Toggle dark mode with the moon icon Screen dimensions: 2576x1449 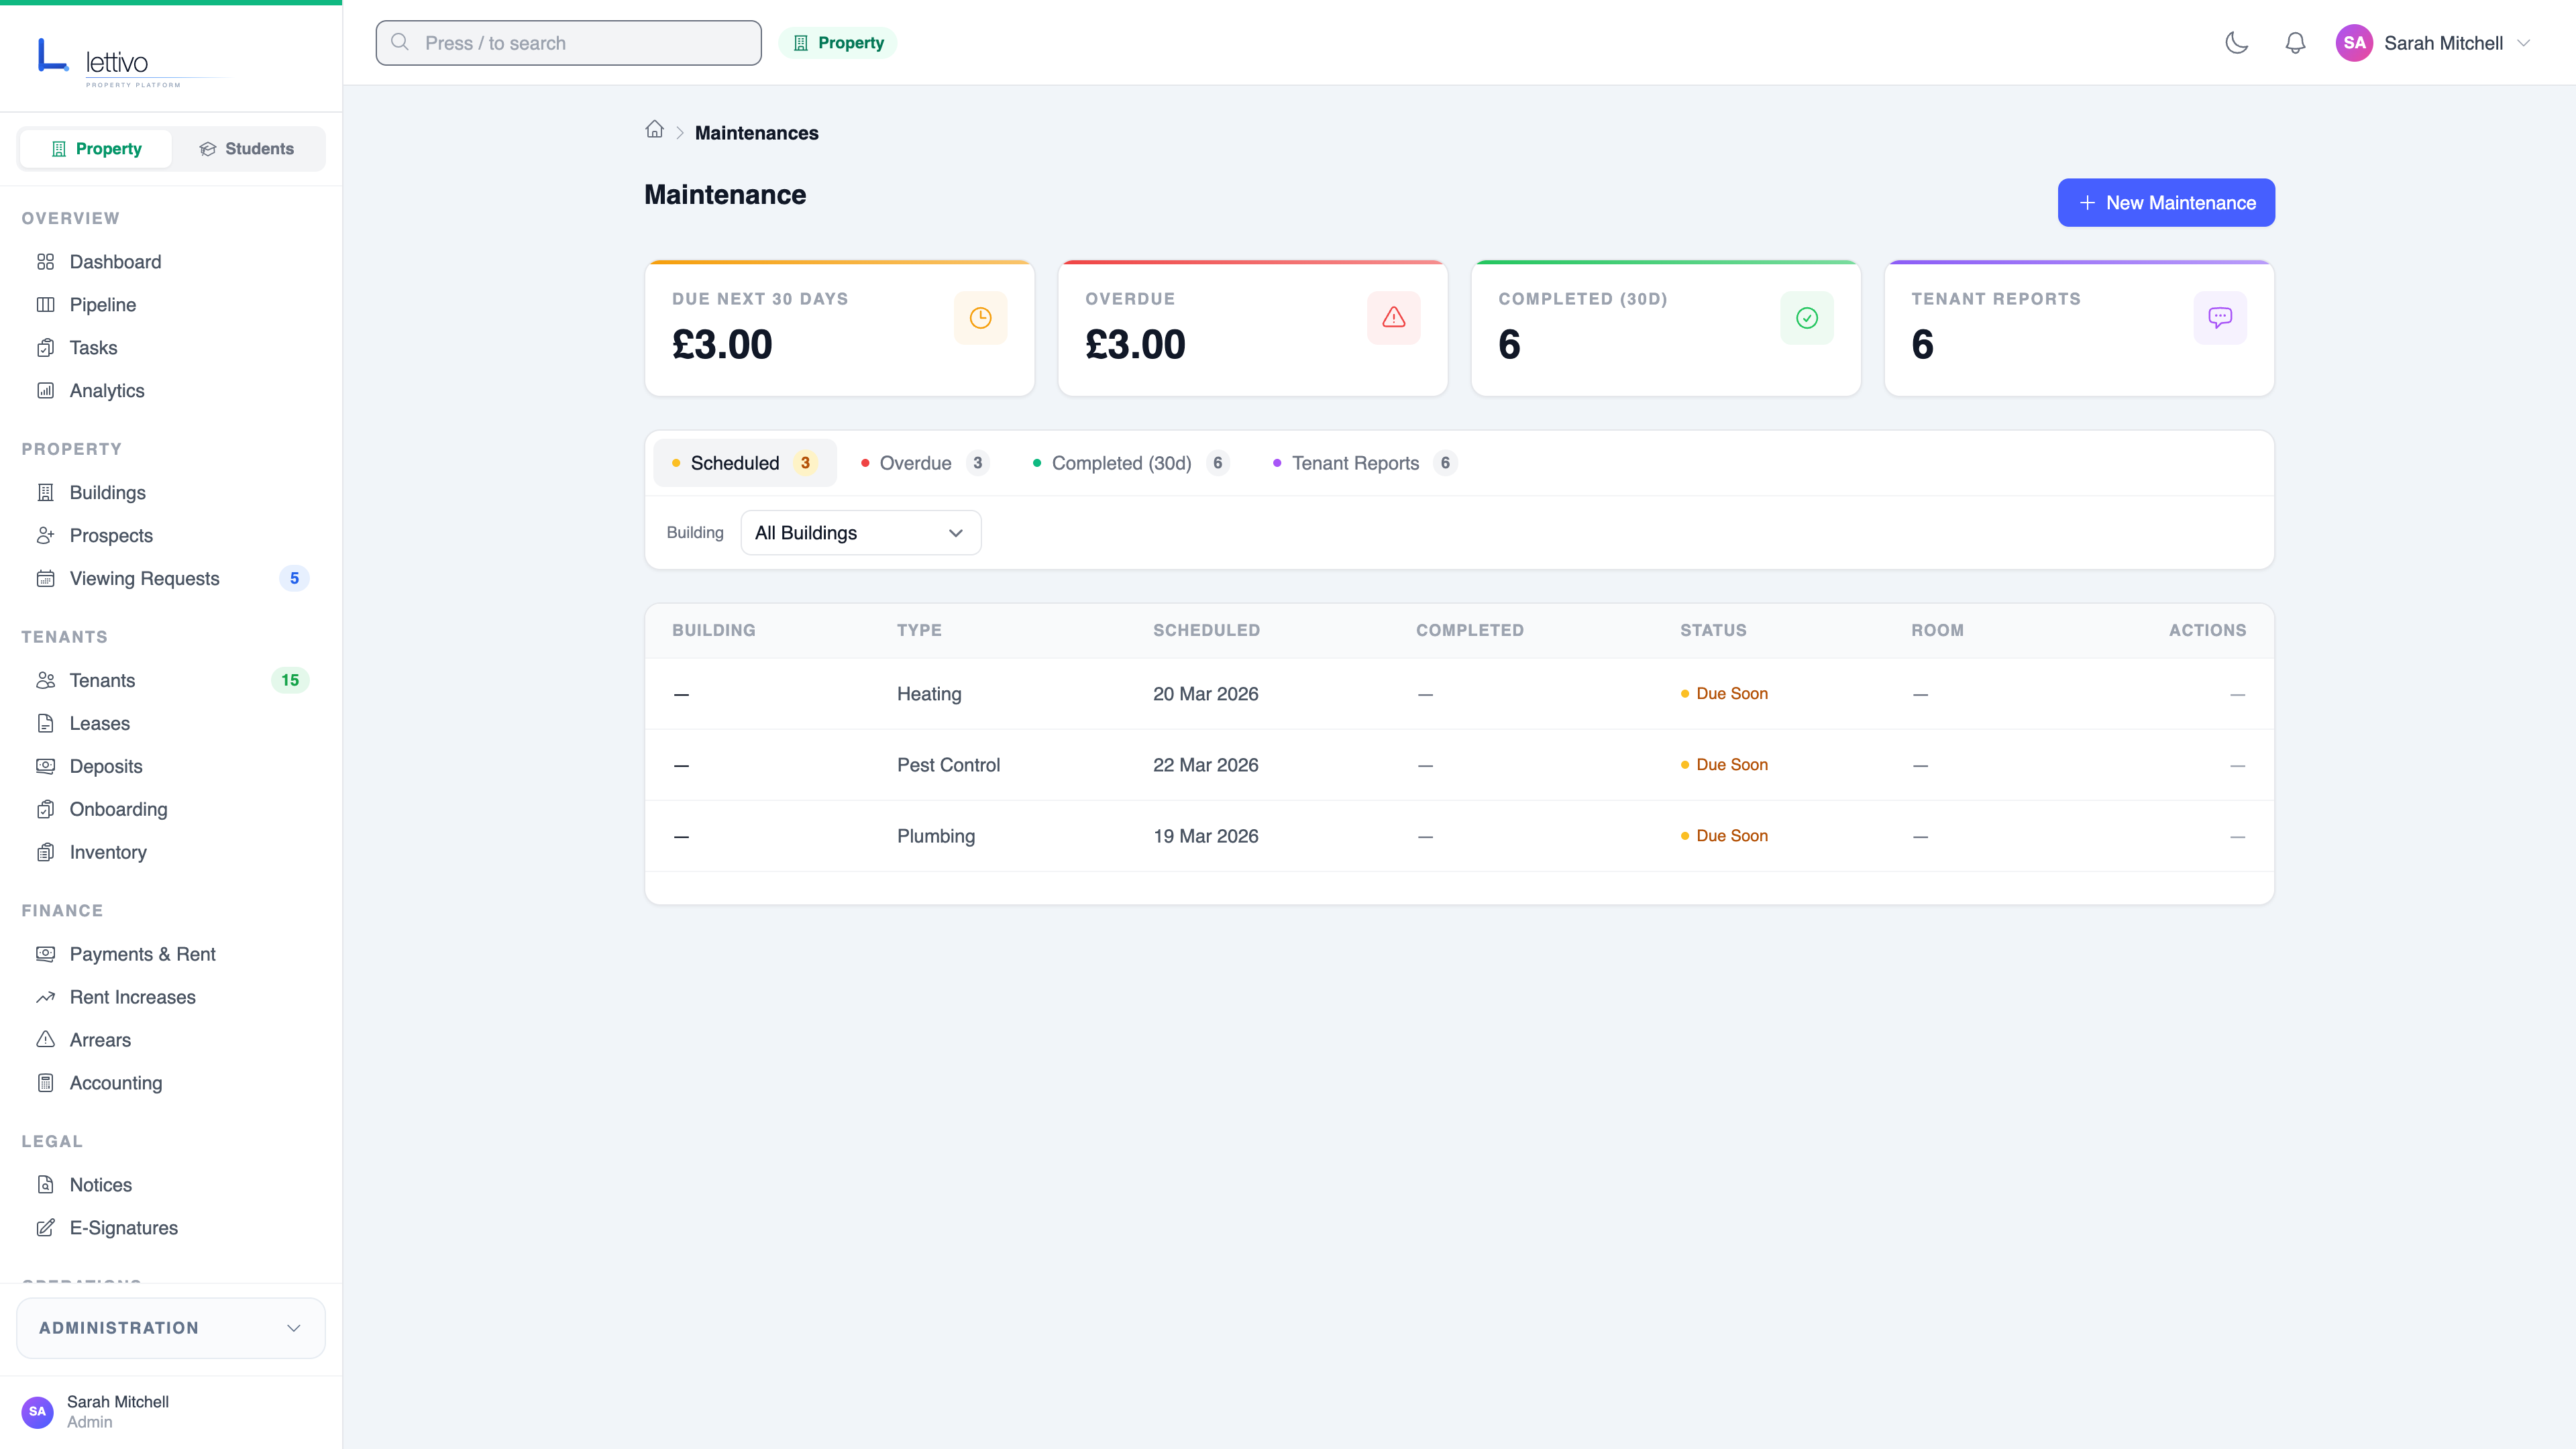click(2237, 43)
